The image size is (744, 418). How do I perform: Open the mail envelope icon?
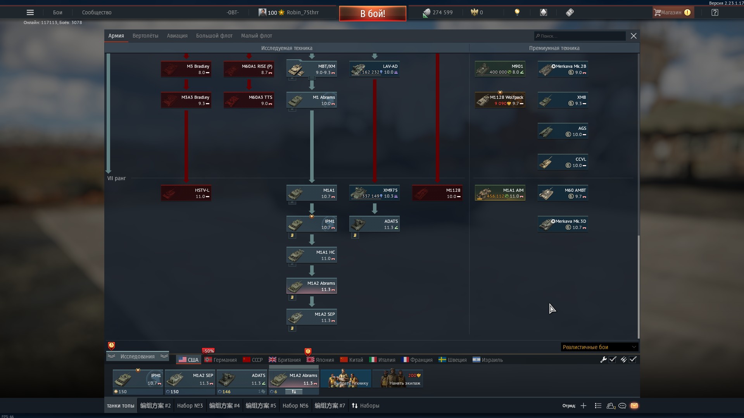[x=634, y=406]
